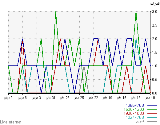Click the '13 مايو' date axis label
This screenshot has width=160, height=125.
point(136,98)
